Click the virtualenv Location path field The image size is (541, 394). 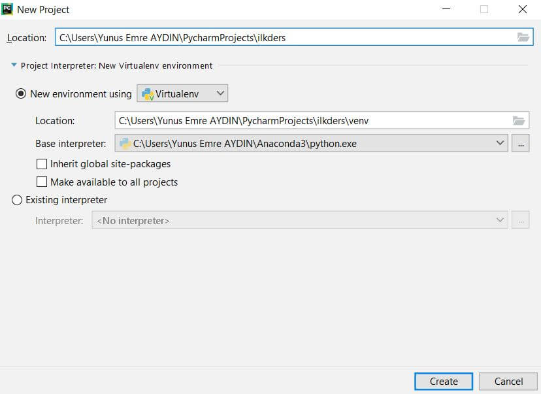[322, 120]
